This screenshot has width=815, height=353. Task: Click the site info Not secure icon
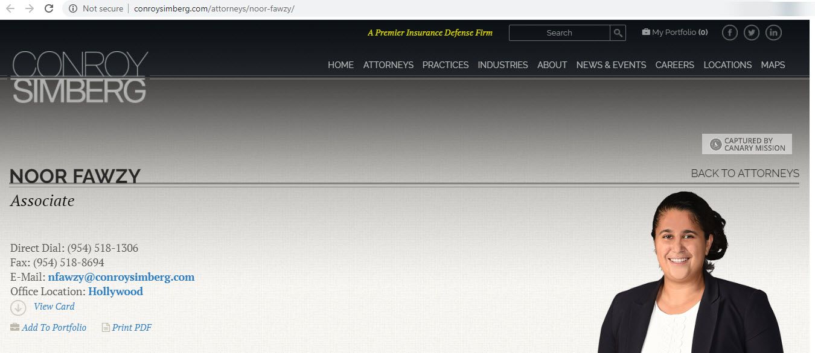point(73,8)
